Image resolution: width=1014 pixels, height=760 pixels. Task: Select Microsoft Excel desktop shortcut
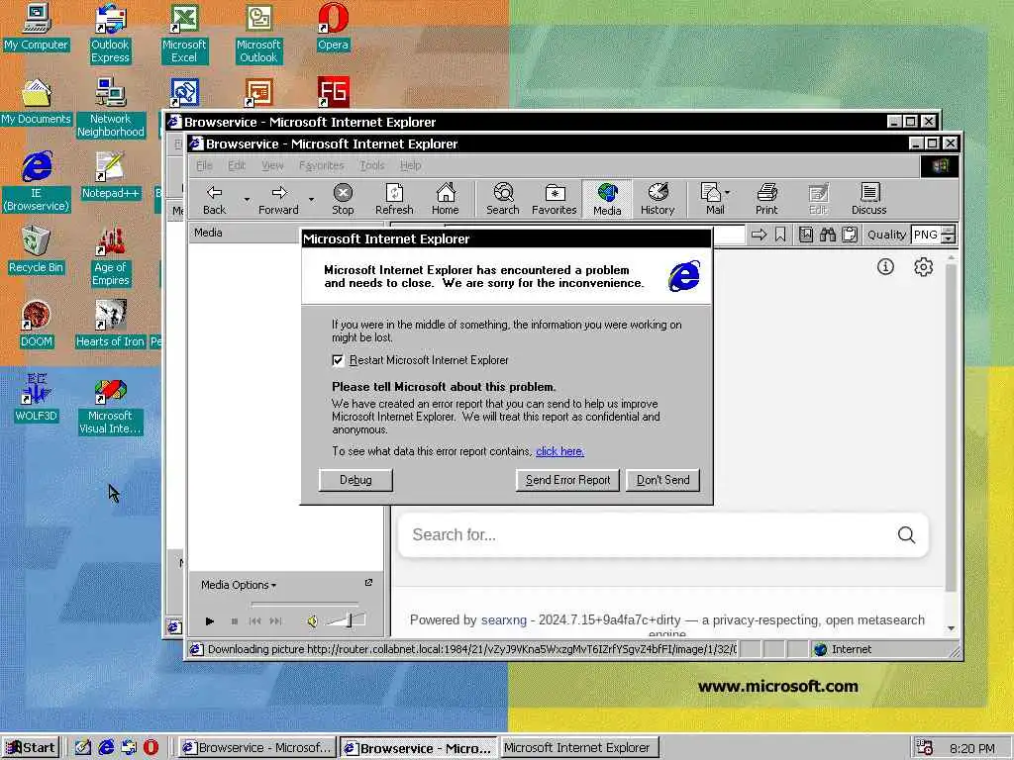click(184, 34)
